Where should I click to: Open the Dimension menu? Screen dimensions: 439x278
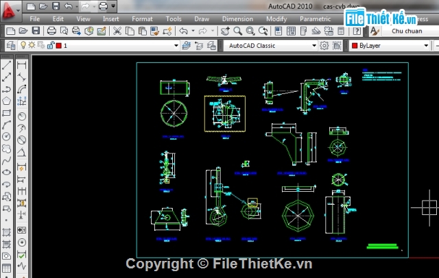(x=237, y=19)
